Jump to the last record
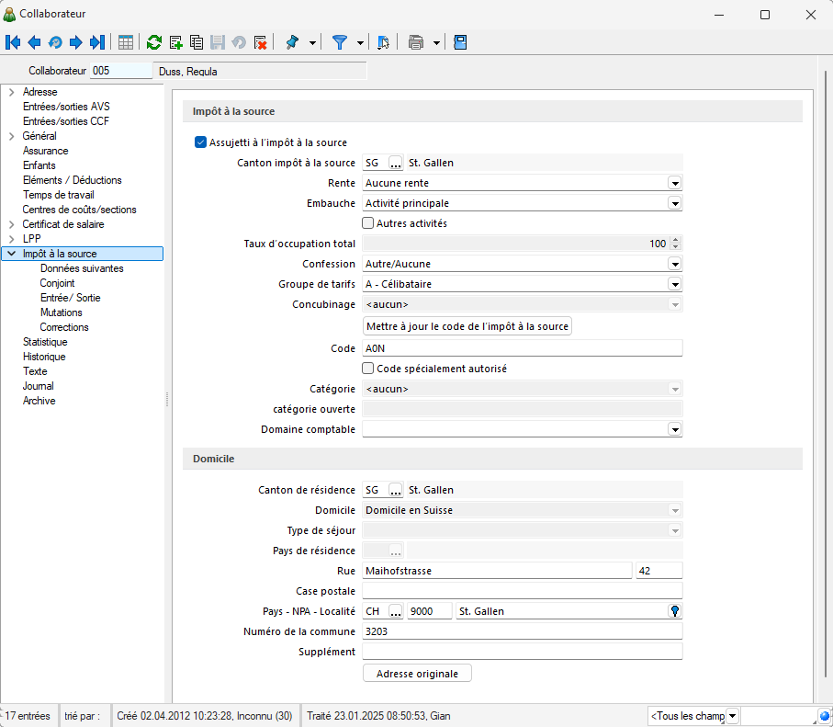 tap(96, 42)
